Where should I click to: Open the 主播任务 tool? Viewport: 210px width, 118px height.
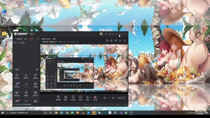click(35, 76)
